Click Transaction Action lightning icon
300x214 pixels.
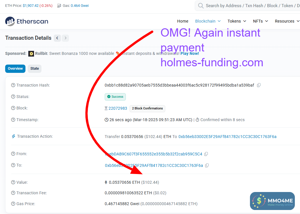(13, 136)
